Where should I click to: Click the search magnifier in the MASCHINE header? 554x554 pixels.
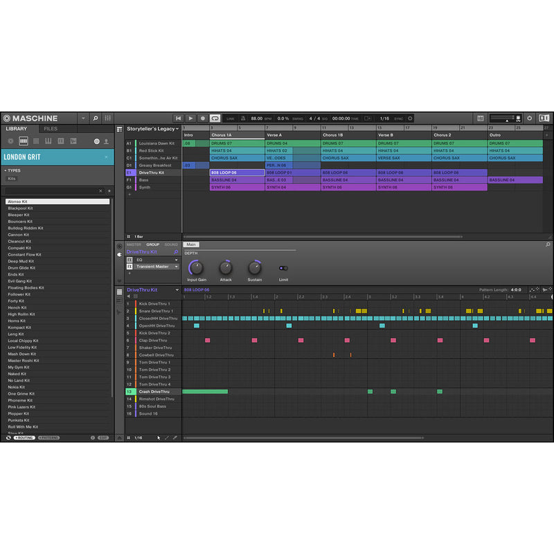click(x=94, y=118)
